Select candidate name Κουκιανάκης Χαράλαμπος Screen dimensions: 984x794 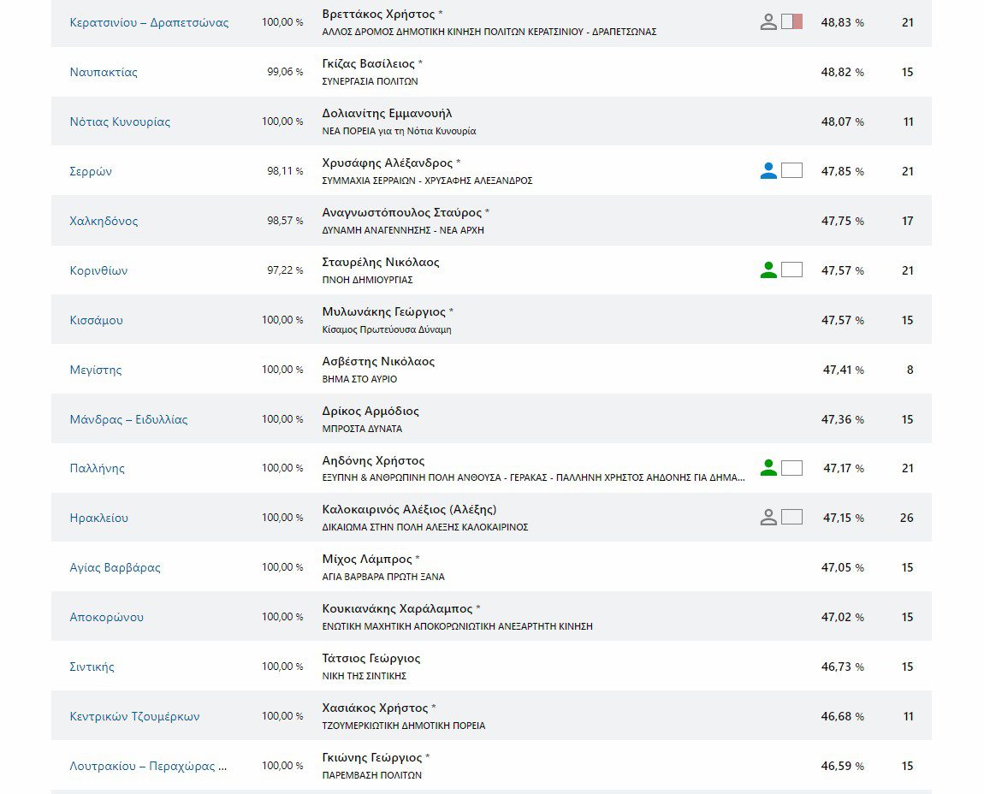point(397,608)
